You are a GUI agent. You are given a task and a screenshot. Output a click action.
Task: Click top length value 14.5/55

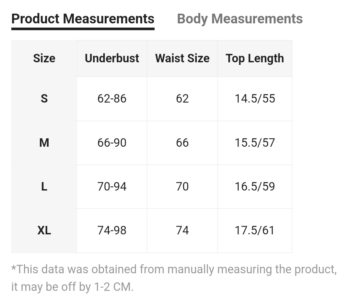click(255, 99)
